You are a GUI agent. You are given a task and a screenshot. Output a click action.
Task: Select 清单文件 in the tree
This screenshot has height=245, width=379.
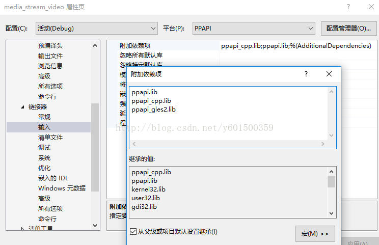[50, 137]
